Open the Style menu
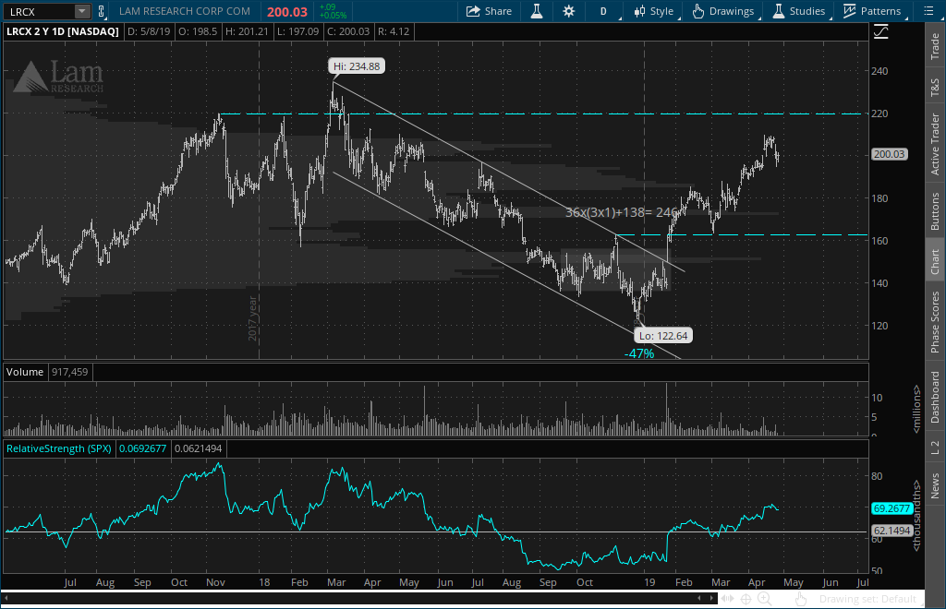This screenshot has height=609, width=946. pos(652,11)
